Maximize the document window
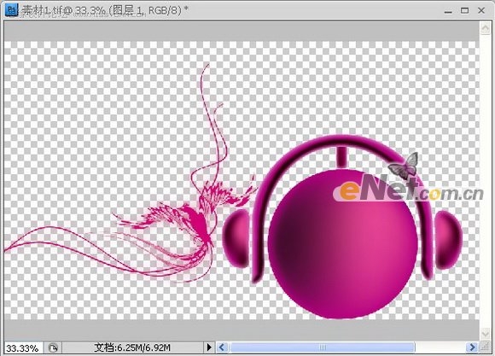Viewport: 495px width, 356px height. click(x=464, y=10)
